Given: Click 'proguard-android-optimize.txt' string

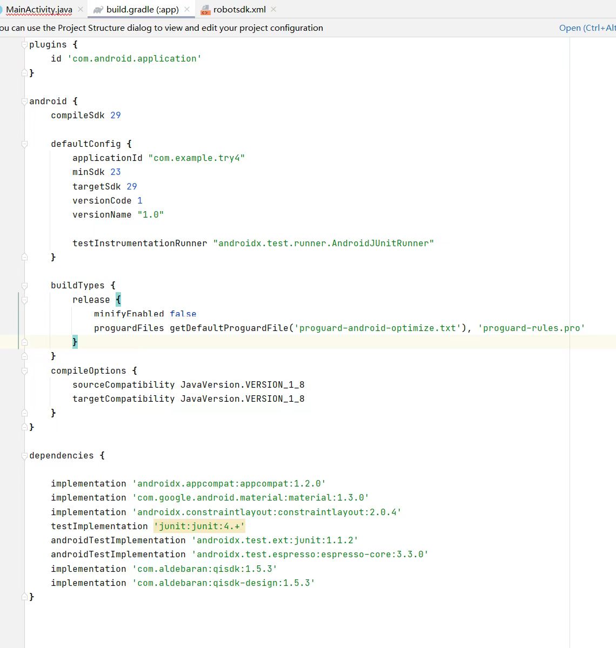Looking at the screenshot, I should pyautogui.click(x=378, y=328).
